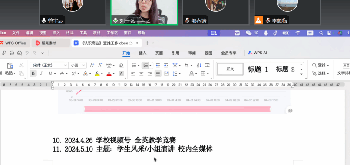Click the 查找 button
The height and width of the screenshot is (165, 350).
click(x=320, y=65)
